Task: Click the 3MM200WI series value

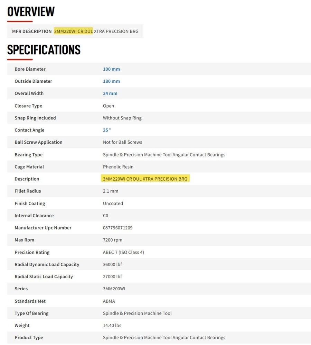Action: click(114, 289)
